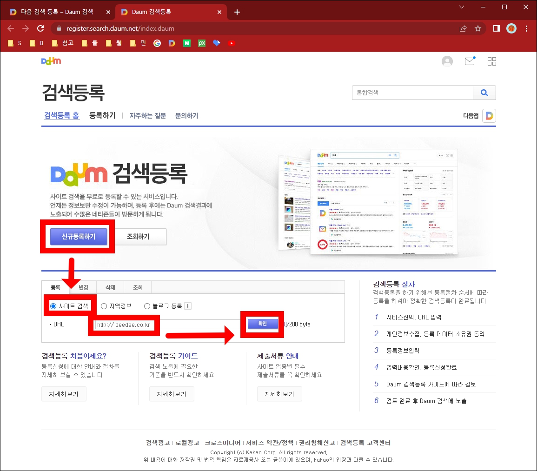This screenshot has width=537, height=471.
Task: Click the 통합검색 magnifier search icon
Action: [485, 93]
